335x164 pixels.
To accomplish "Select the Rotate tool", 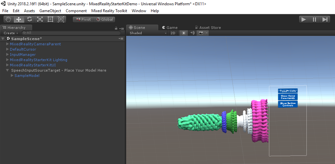I will pyautogui.click(x=29, y=19).
